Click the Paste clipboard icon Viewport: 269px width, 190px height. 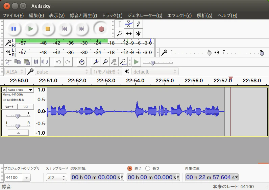tap(27, 62)
